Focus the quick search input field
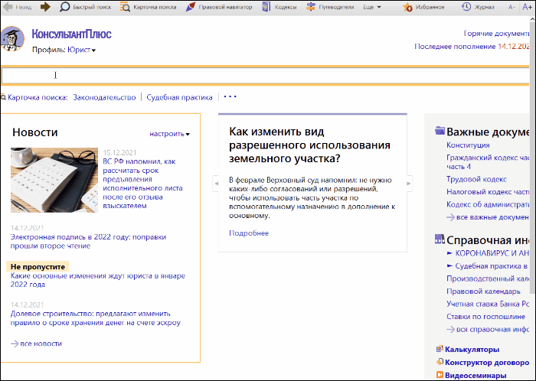Viewport: 536px width, 381px height. click(x=265, y=76)
